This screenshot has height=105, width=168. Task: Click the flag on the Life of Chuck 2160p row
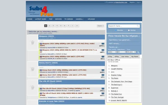(x=41, y=94)
